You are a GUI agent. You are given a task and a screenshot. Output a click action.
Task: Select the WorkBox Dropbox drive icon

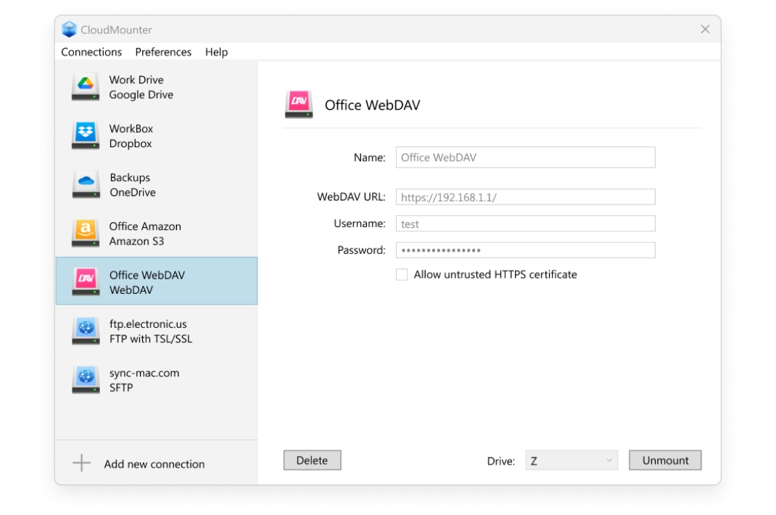pos(86,135)
